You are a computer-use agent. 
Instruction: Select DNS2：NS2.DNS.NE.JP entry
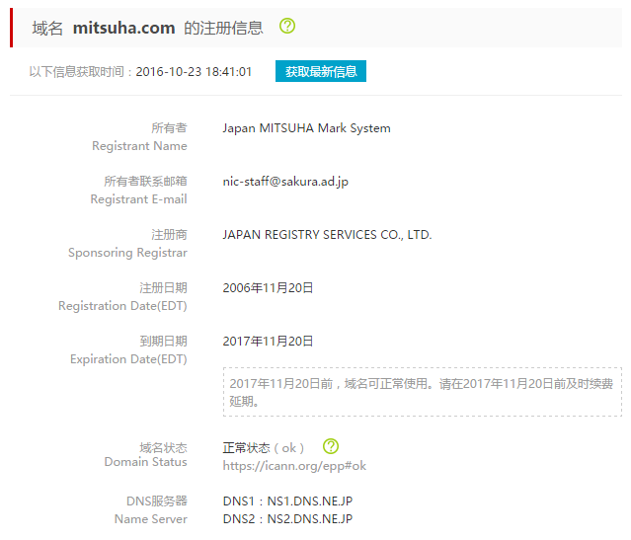tap(287, 518)
